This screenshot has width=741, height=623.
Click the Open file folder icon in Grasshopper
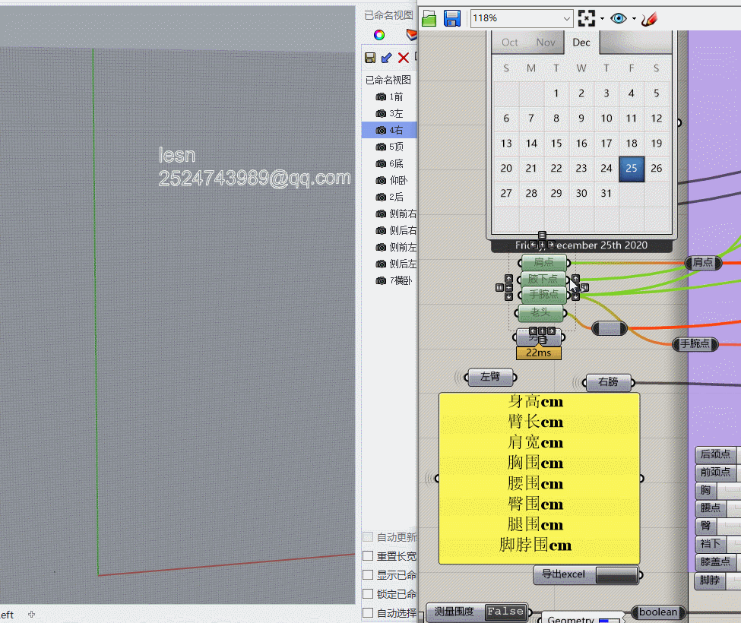pyautogui.click(x=429, y=19)
